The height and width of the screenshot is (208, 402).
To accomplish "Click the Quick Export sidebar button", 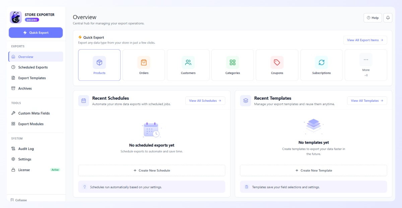I will pyautogui.click(x=36, y=32).
